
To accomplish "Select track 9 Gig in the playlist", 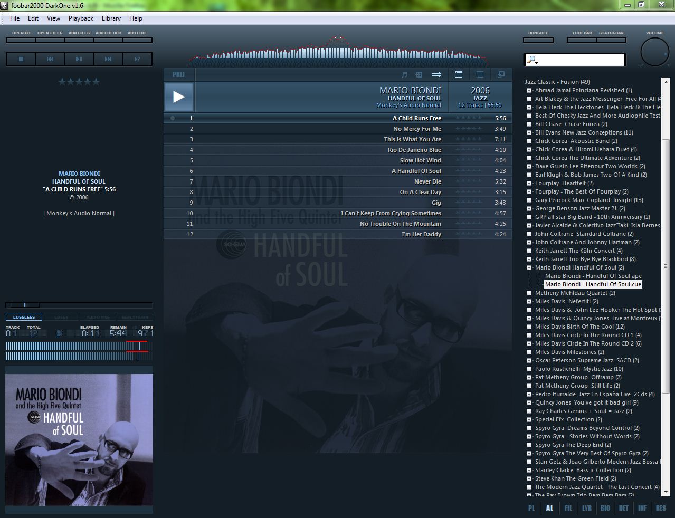I will (338, 203).
